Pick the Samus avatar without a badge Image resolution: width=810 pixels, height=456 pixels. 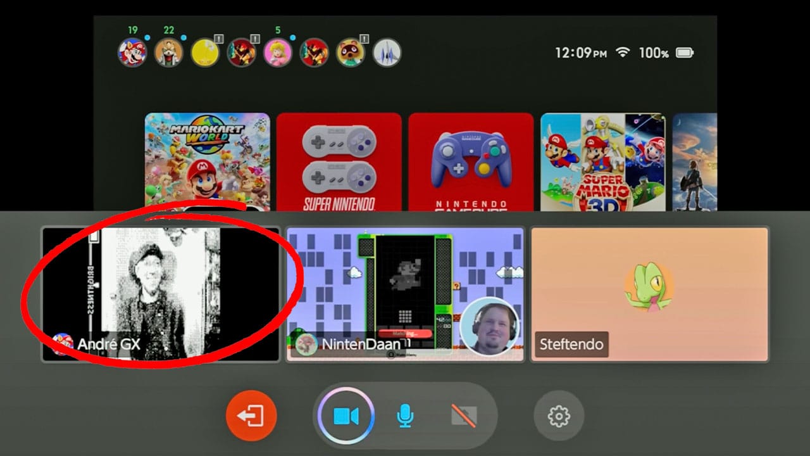[x=315, y=53]
